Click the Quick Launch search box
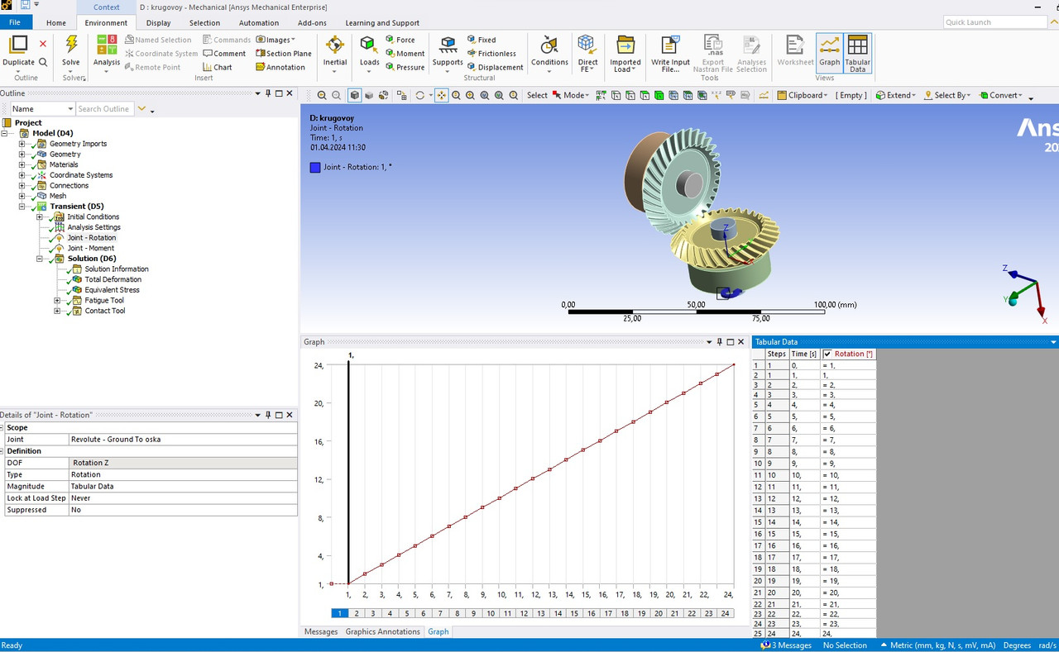This screenshot has width=1059, height=652. pos(995,22)
